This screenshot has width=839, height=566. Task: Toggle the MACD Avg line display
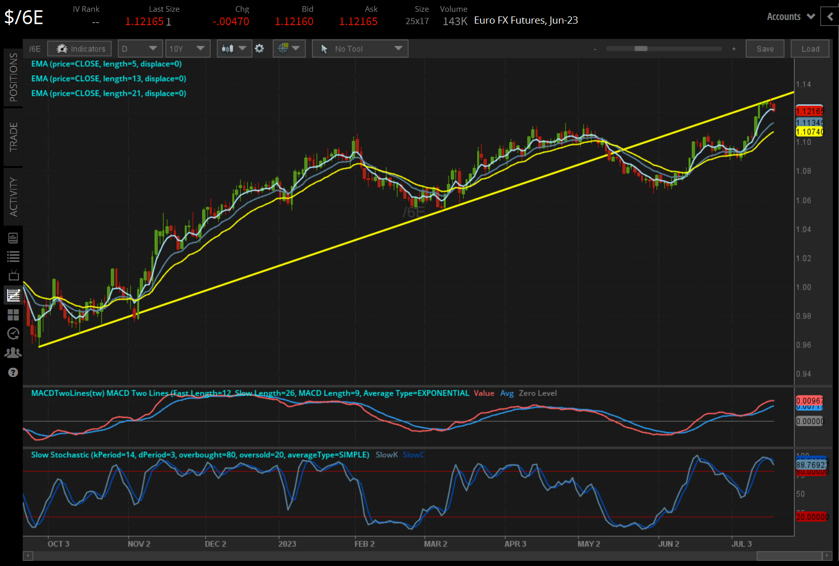pos(507,393)
